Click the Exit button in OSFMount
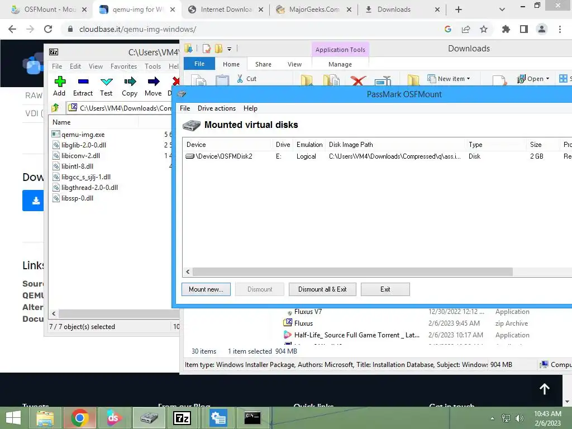 [385, 289]
